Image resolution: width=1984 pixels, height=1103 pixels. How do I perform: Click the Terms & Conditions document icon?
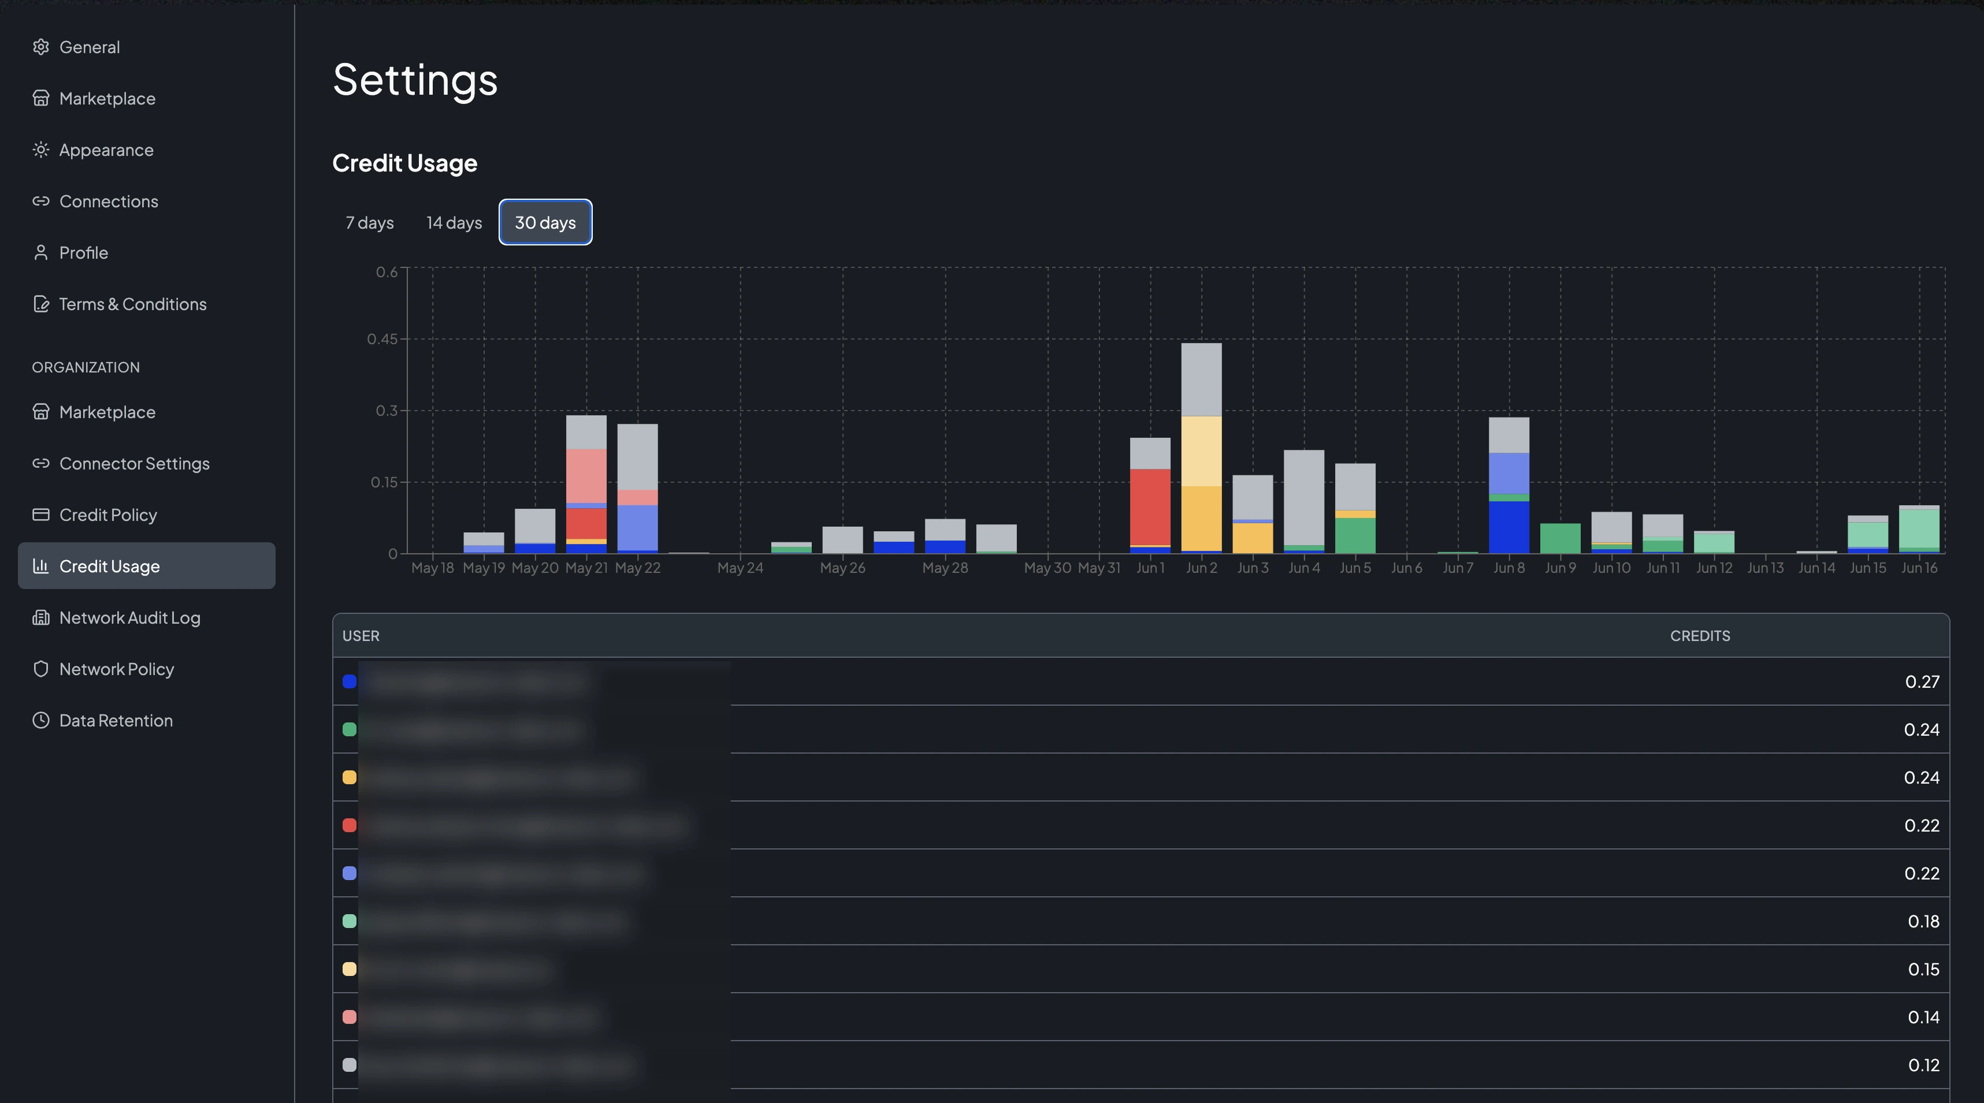[41, 304]
